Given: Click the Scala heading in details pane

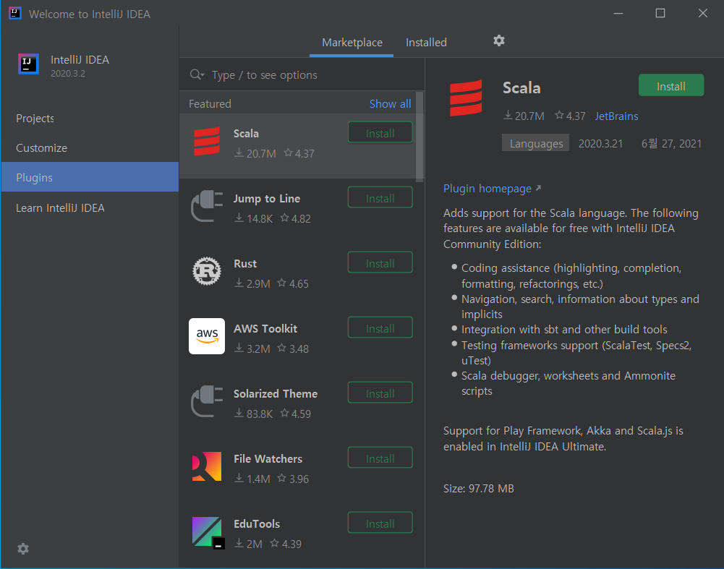Looking at the screenshot, I should pyautogui.click(x=521, y=87).
